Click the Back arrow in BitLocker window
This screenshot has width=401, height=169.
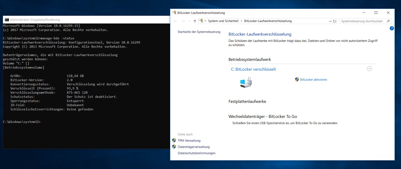point(175,21)
